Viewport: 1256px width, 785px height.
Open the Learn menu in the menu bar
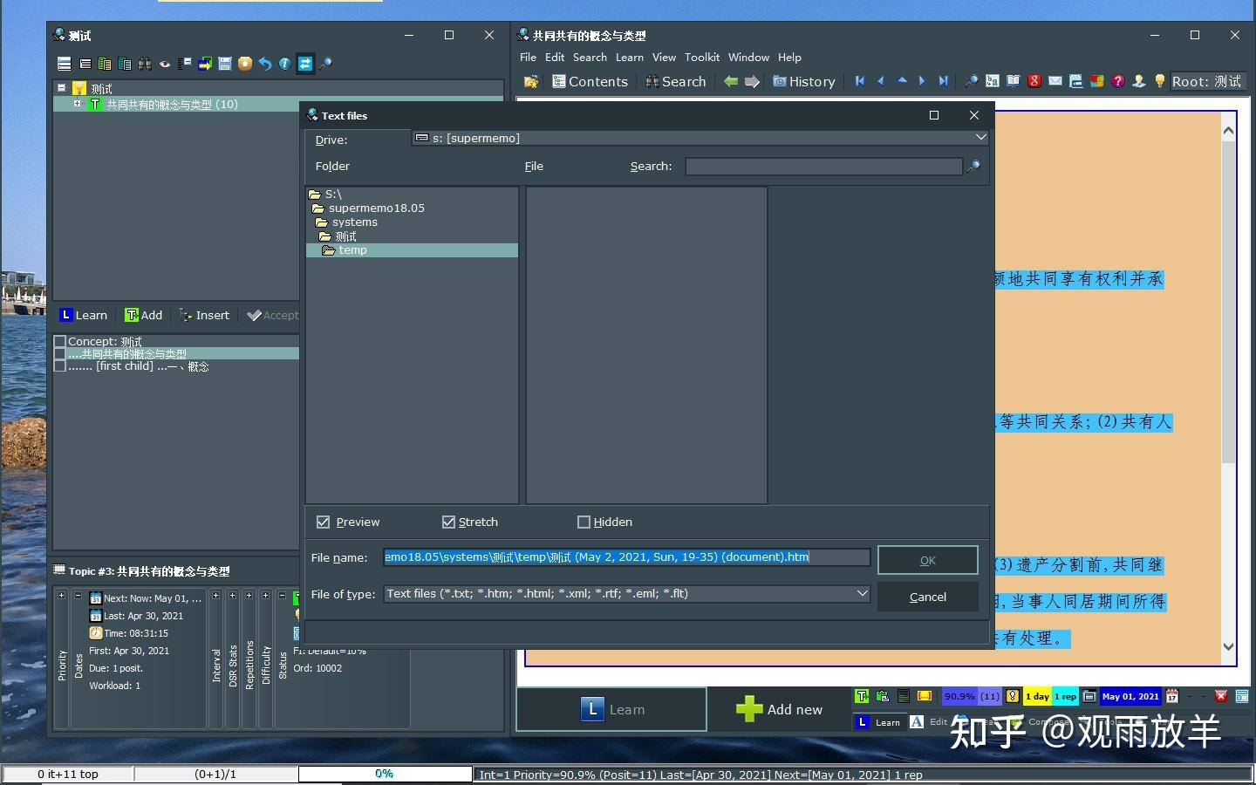coord(629,58)
